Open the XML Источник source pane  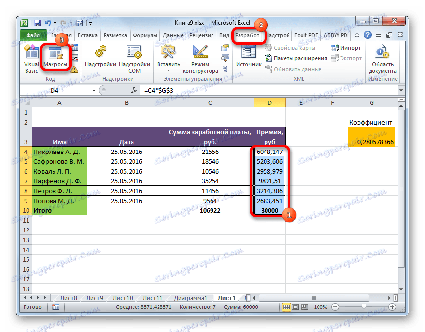coord(248,56)
